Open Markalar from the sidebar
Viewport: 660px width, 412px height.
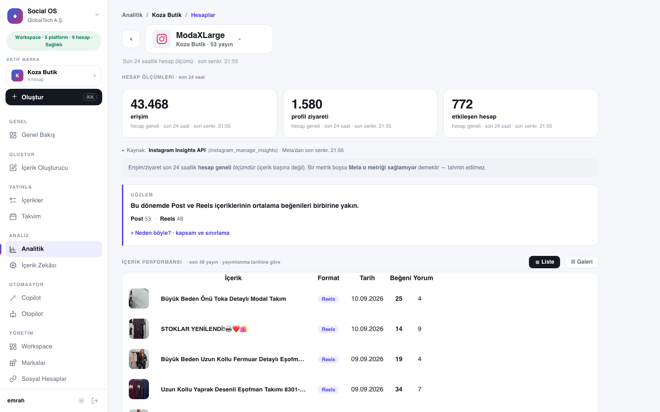point(54,363)
